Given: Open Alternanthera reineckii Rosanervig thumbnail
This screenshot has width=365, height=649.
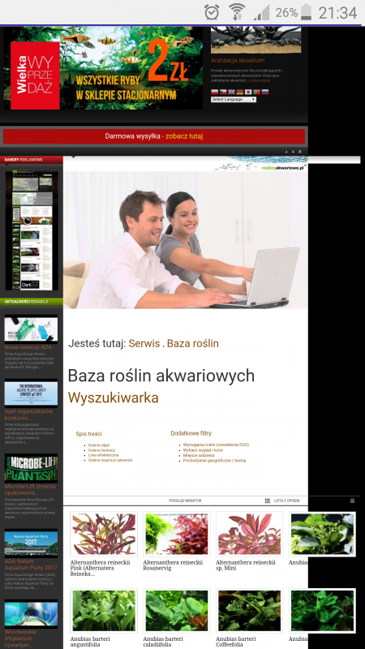Looking at the screenshot, I should [x=177, y=534].
